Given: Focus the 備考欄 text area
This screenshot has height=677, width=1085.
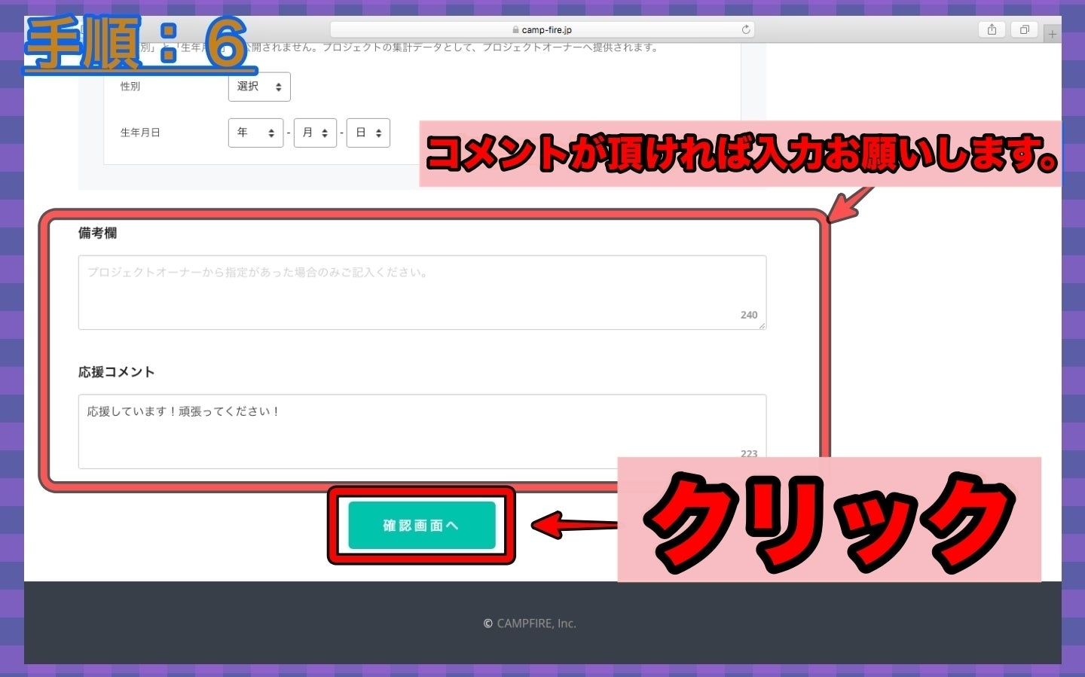Looking at the screenshot, I should 422,292.
